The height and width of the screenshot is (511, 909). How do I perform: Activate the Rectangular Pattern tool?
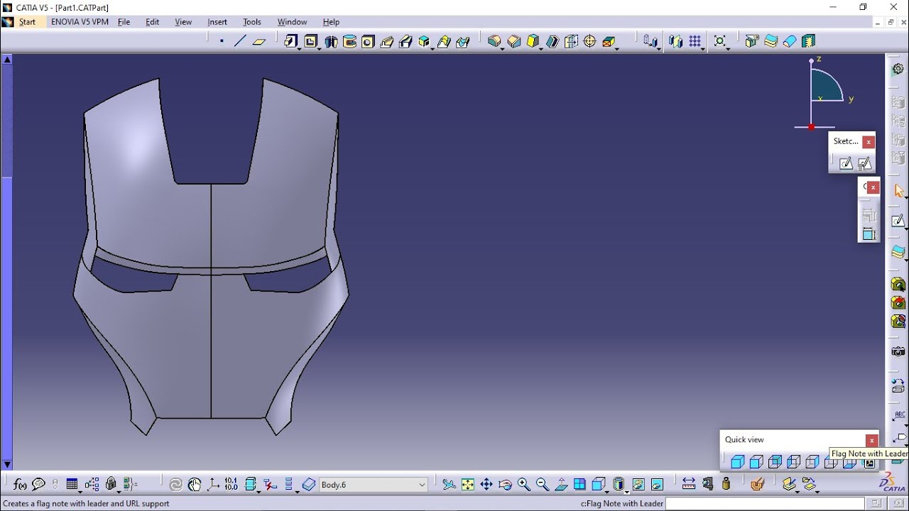(695, 42)
